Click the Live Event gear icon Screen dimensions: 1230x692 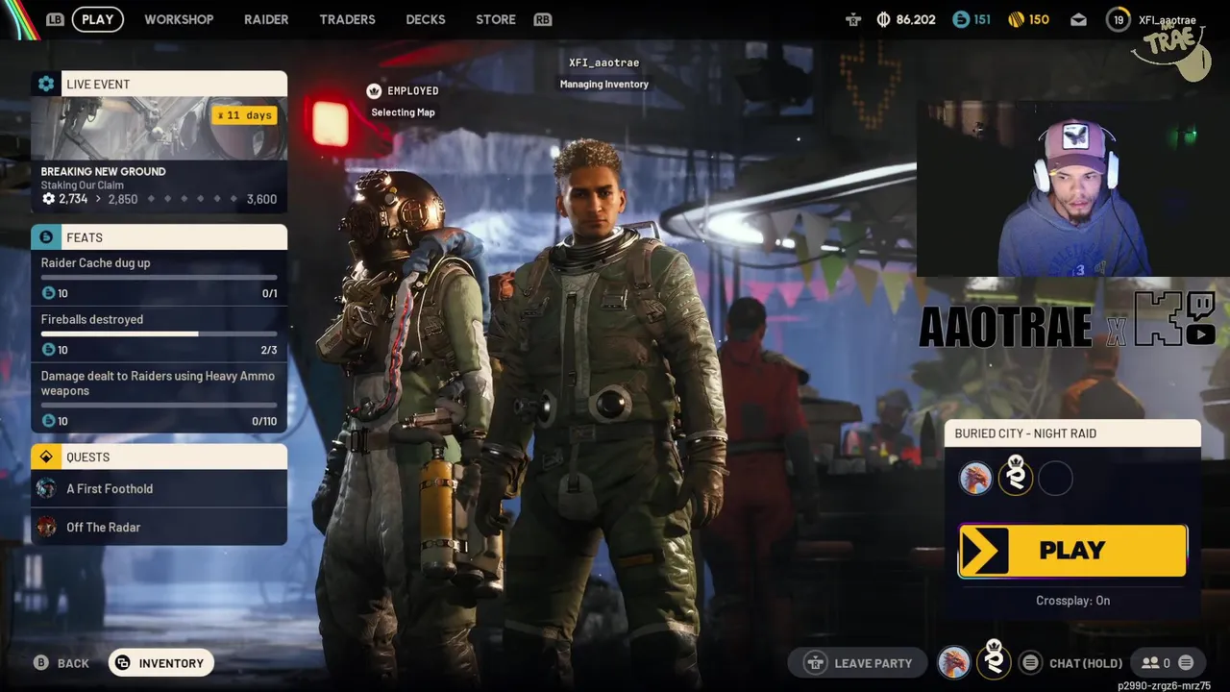point(46,84)
